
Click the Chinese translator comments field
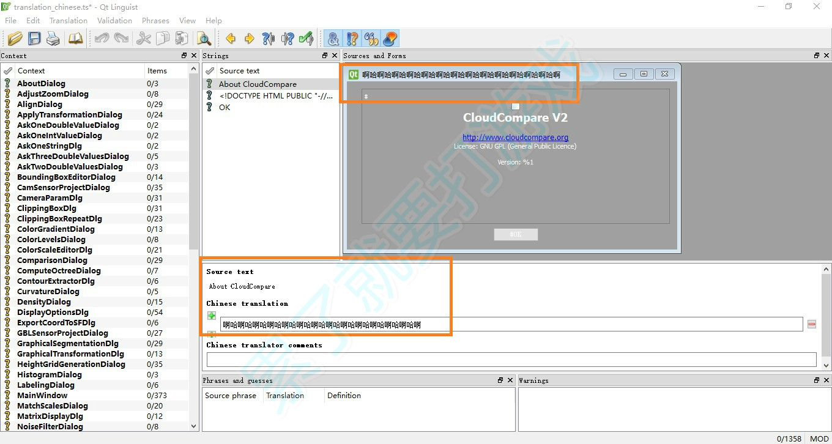(511, 359)
